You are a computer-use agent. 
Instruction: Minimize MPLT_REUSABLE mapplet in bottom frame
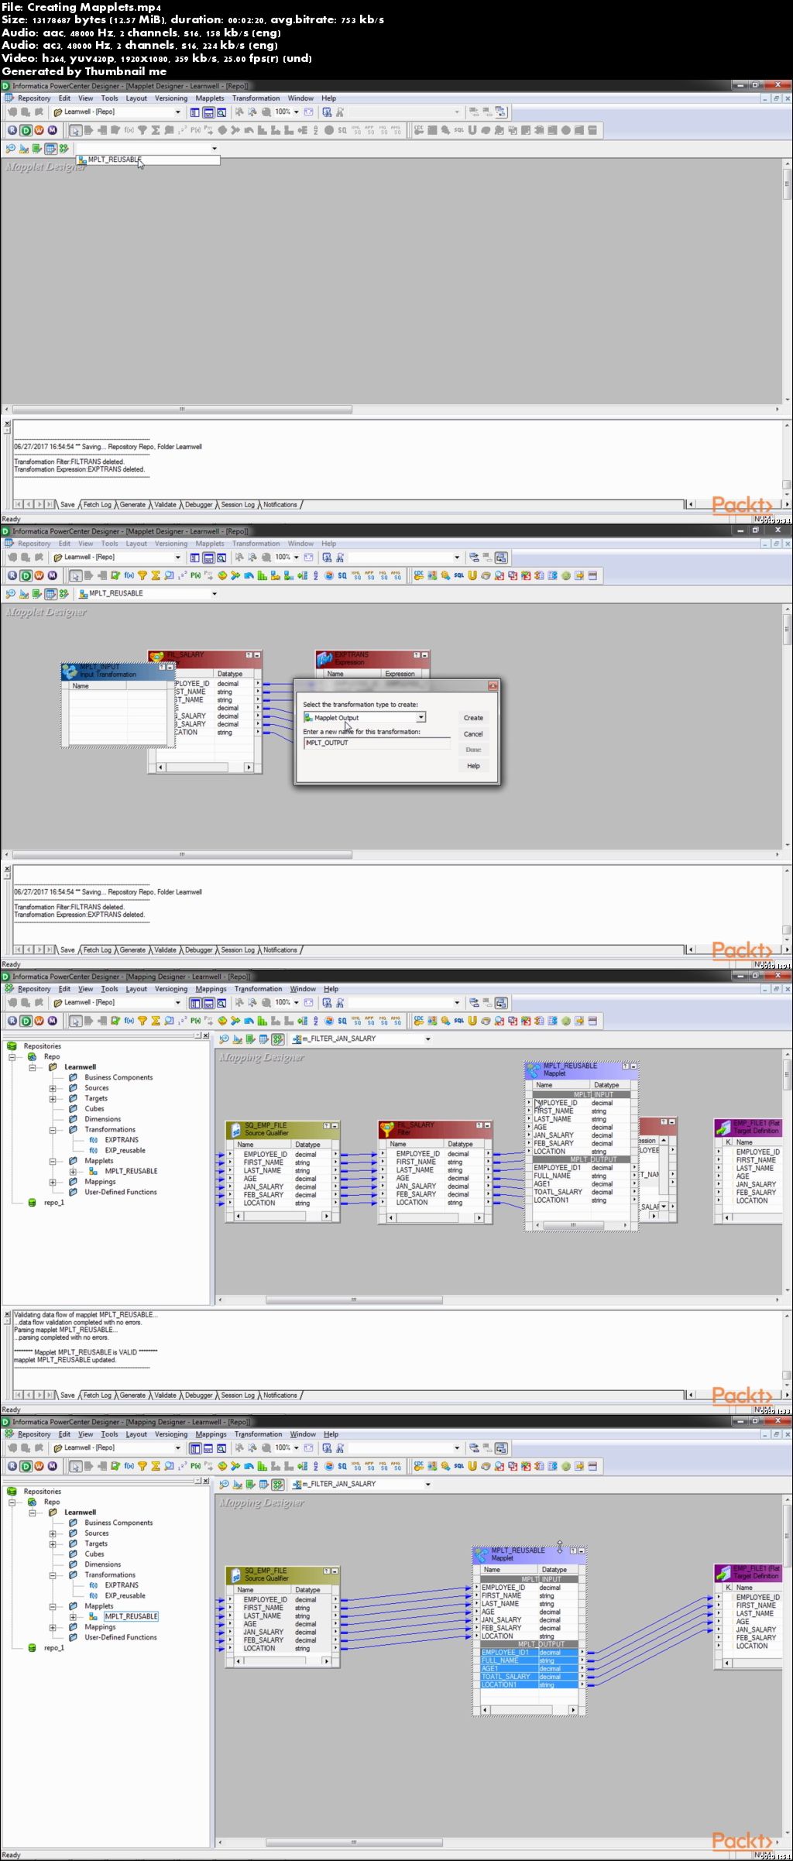coord(581,1551)
